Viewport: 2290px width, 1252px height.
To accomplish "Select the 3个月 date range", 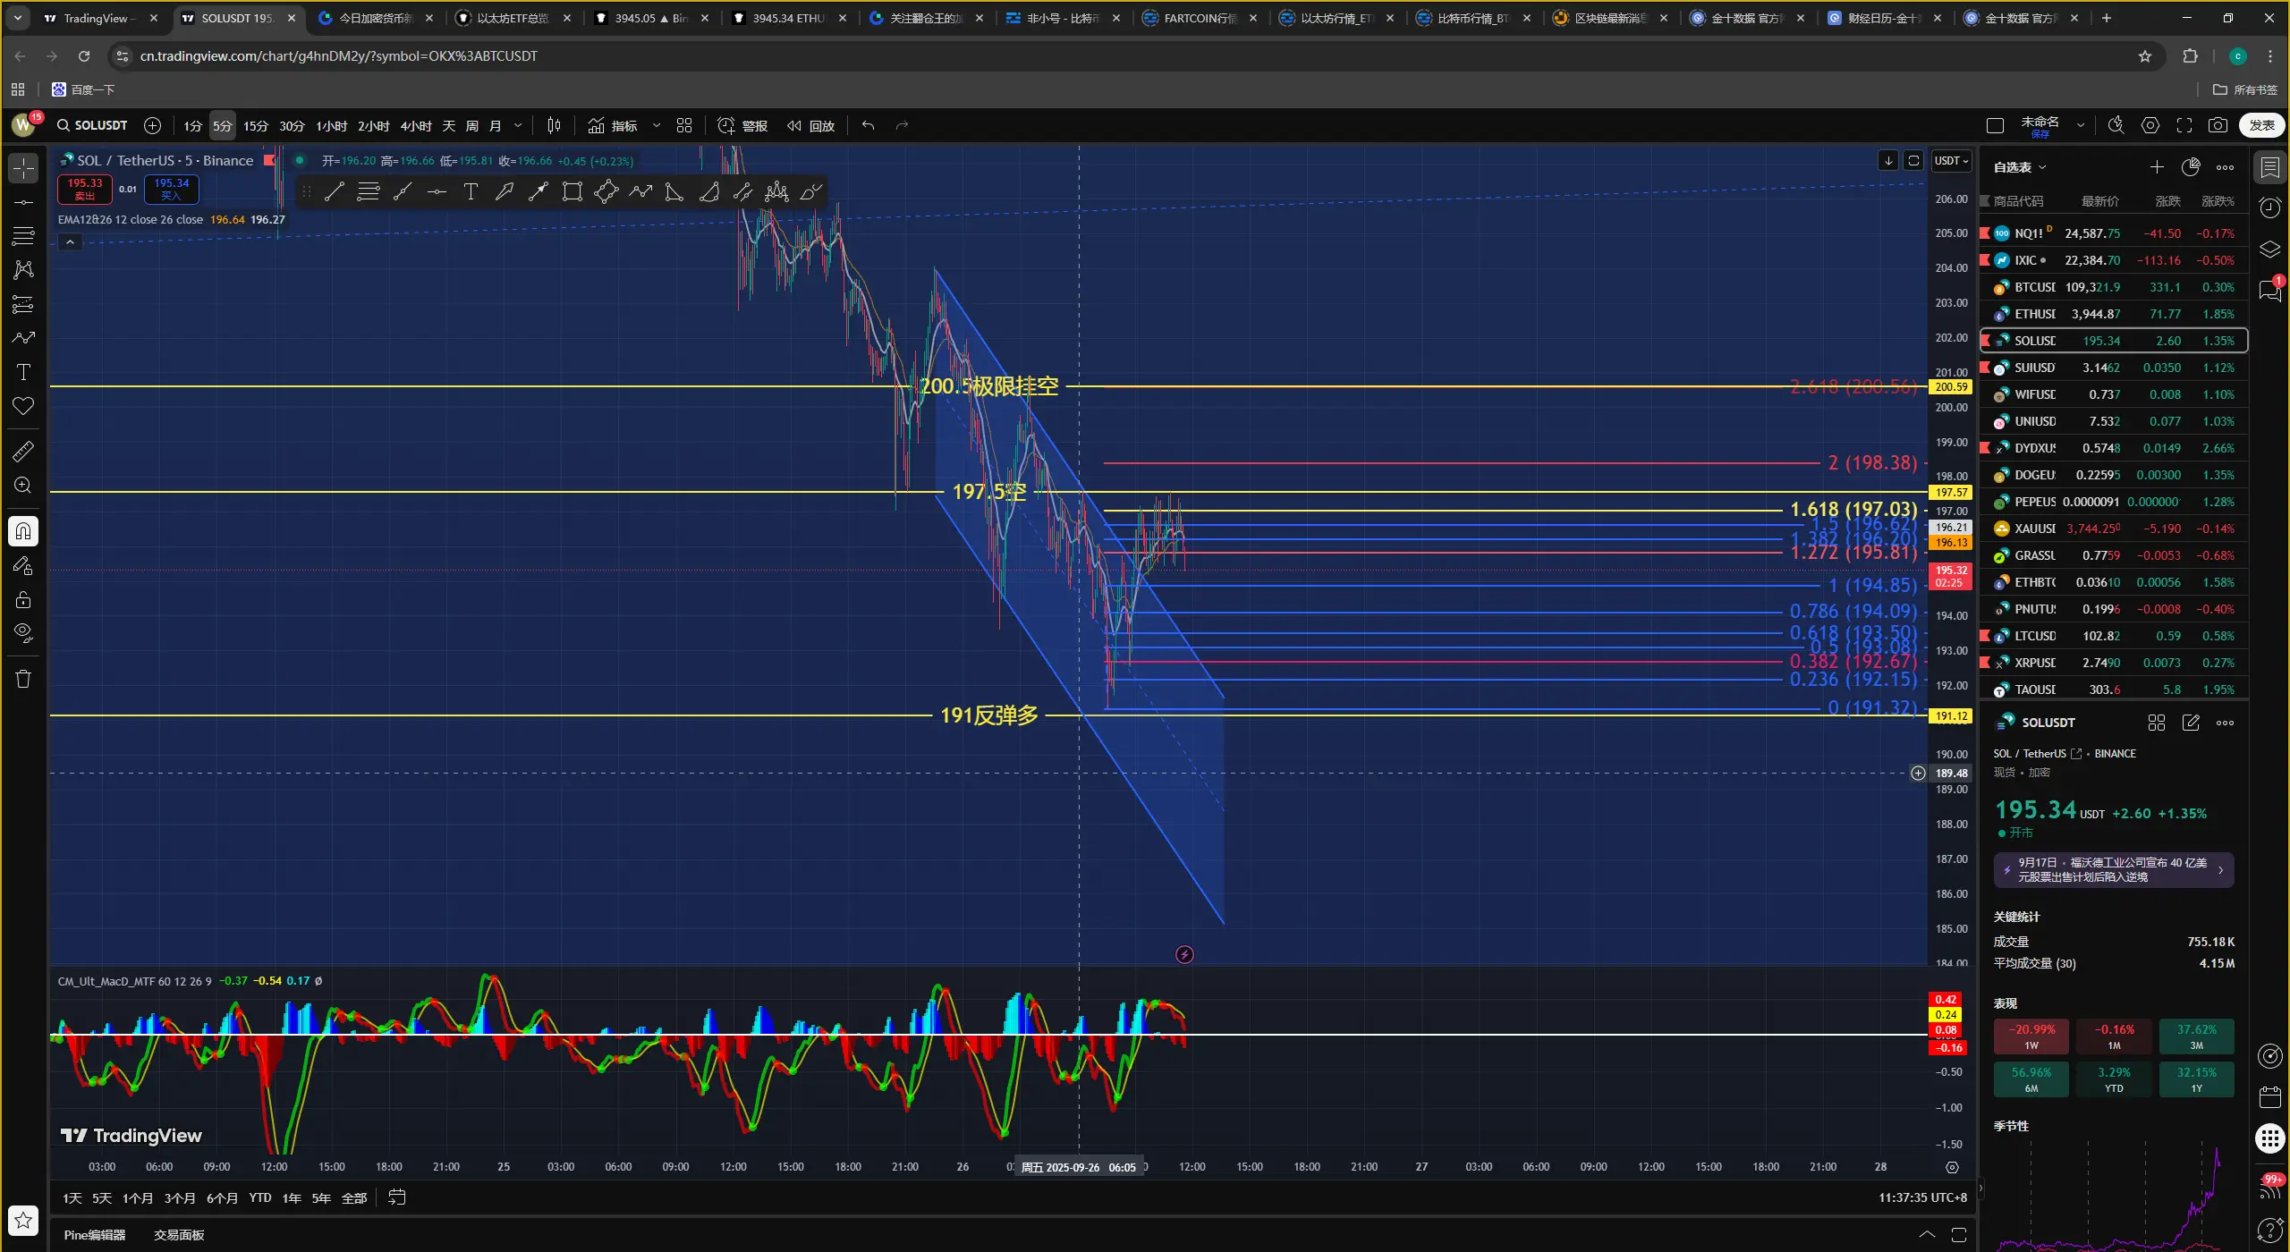I will click(x=180, y=1198).
